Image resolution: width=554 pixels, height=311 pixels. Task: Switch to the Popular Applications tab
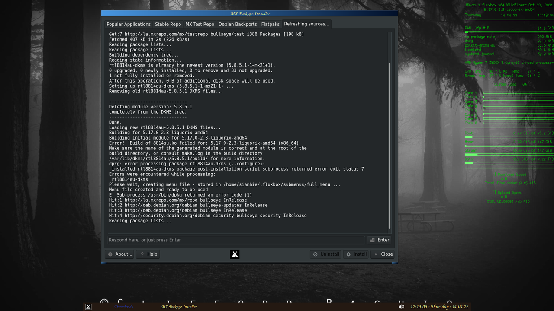129,24
